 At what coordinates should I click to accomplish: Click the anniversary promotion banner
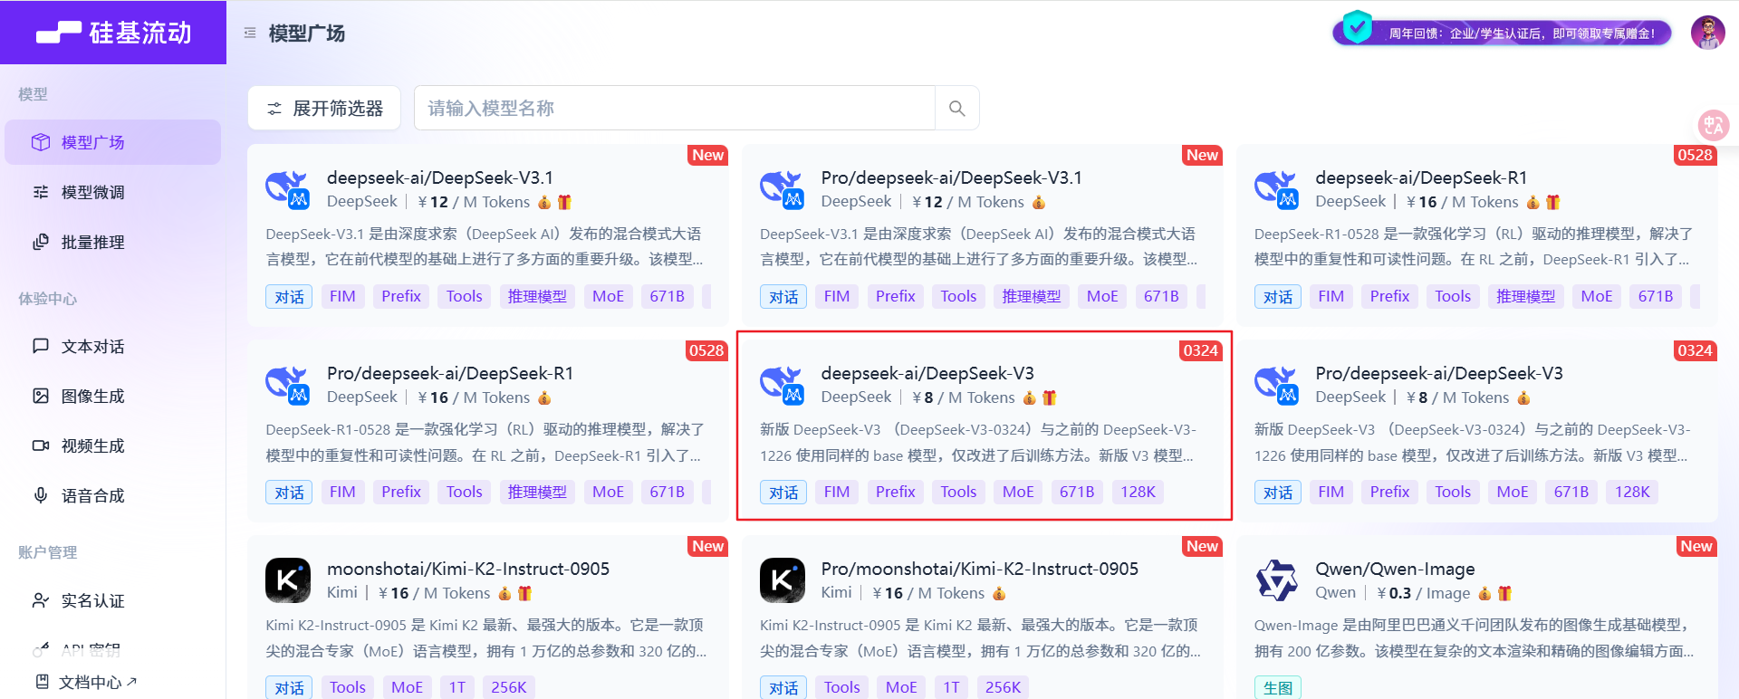tap(1502, 33)
